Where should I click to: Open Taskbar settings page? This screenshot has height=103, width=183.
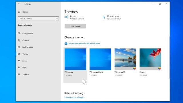(x=26, y=74)
